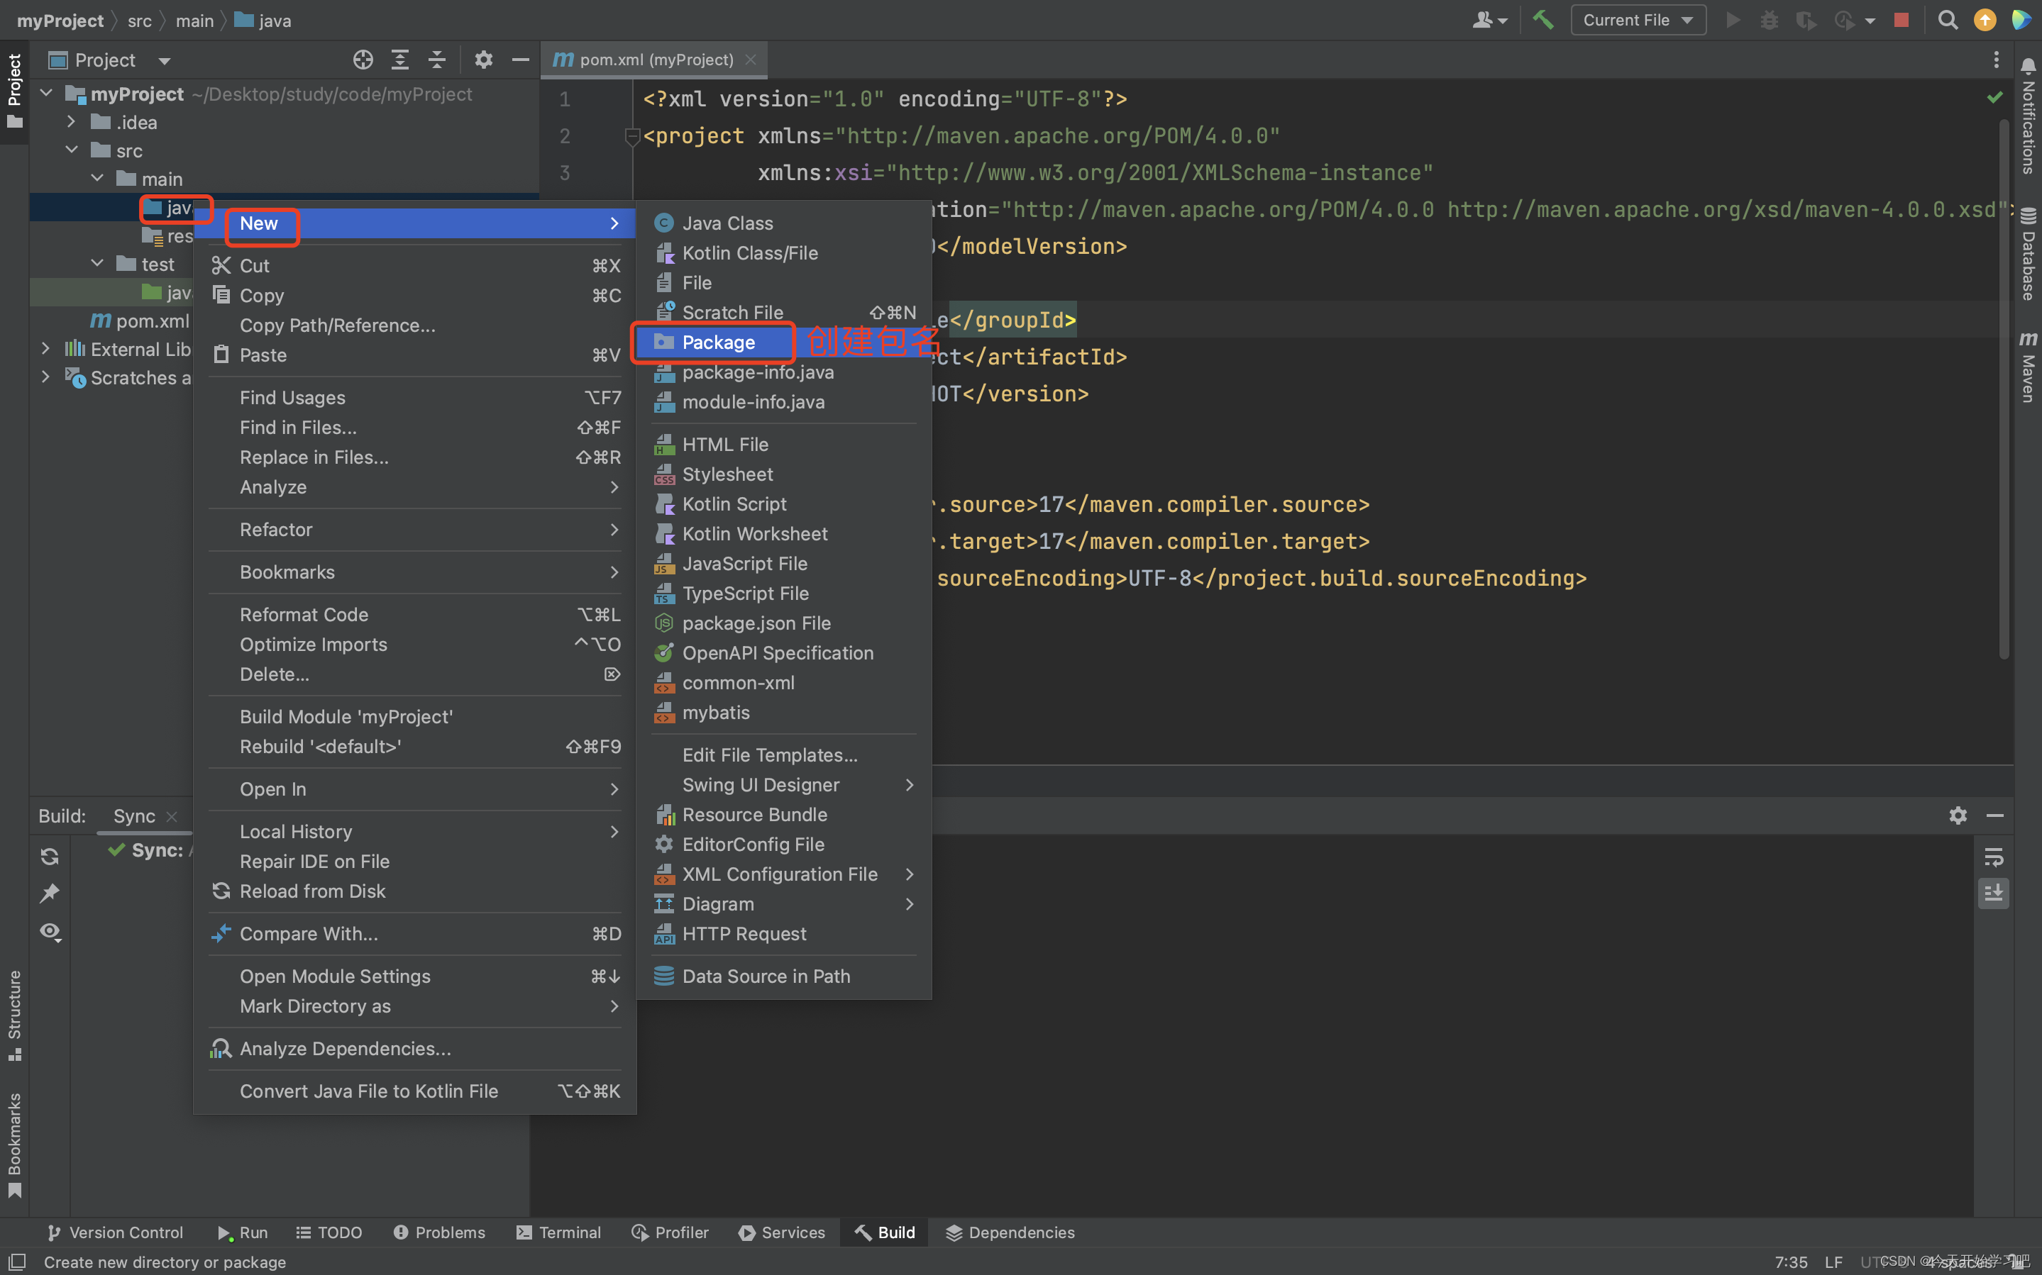Click the Expand All icon in Project panel
This screenshot has width=2042, height=1275.
point(399,60)
